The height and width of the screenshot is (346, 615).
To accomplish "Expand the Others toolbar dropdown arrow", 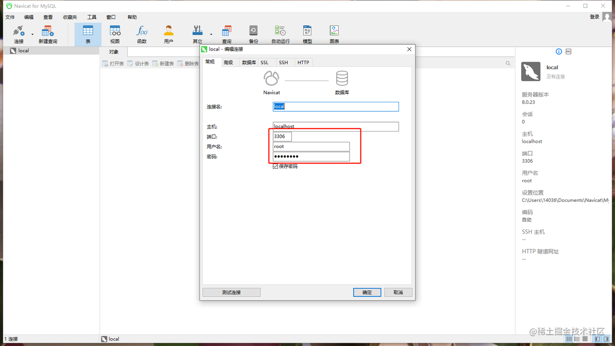I will (x=211, y=34).
